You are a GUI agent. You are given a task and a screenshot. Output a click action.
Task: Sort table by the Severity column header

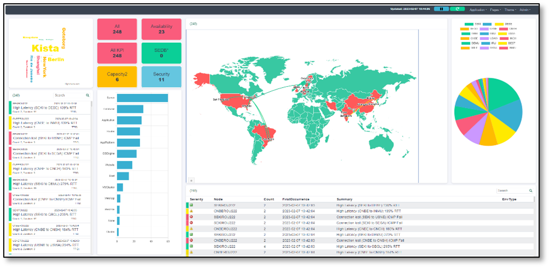196,199
